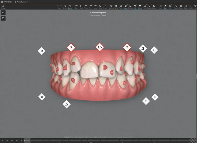This screenshot has height=143, width=197.
Task: Click the 1.5 ASR marker label
Action: point(100,47)
